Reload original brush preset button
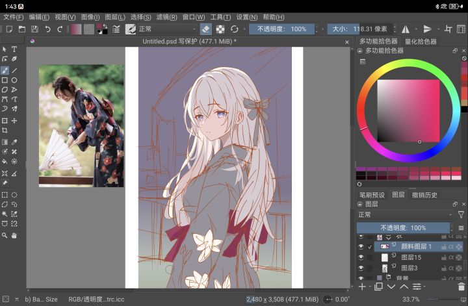Viewport: 468px width, 306px height. pyautogui.click(x=235, y=29)
